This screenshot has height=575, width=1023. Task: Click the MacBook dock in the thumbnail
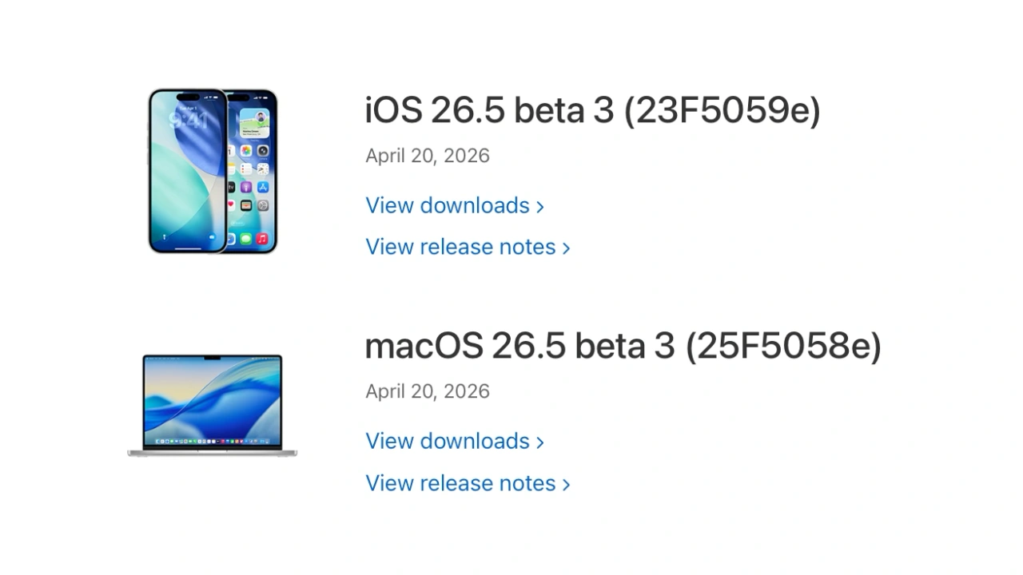212,442
